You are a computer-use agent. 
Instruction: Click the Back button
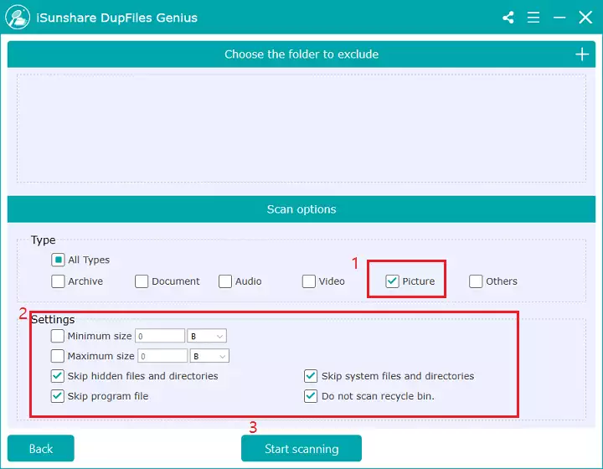(x=41, y=448)
